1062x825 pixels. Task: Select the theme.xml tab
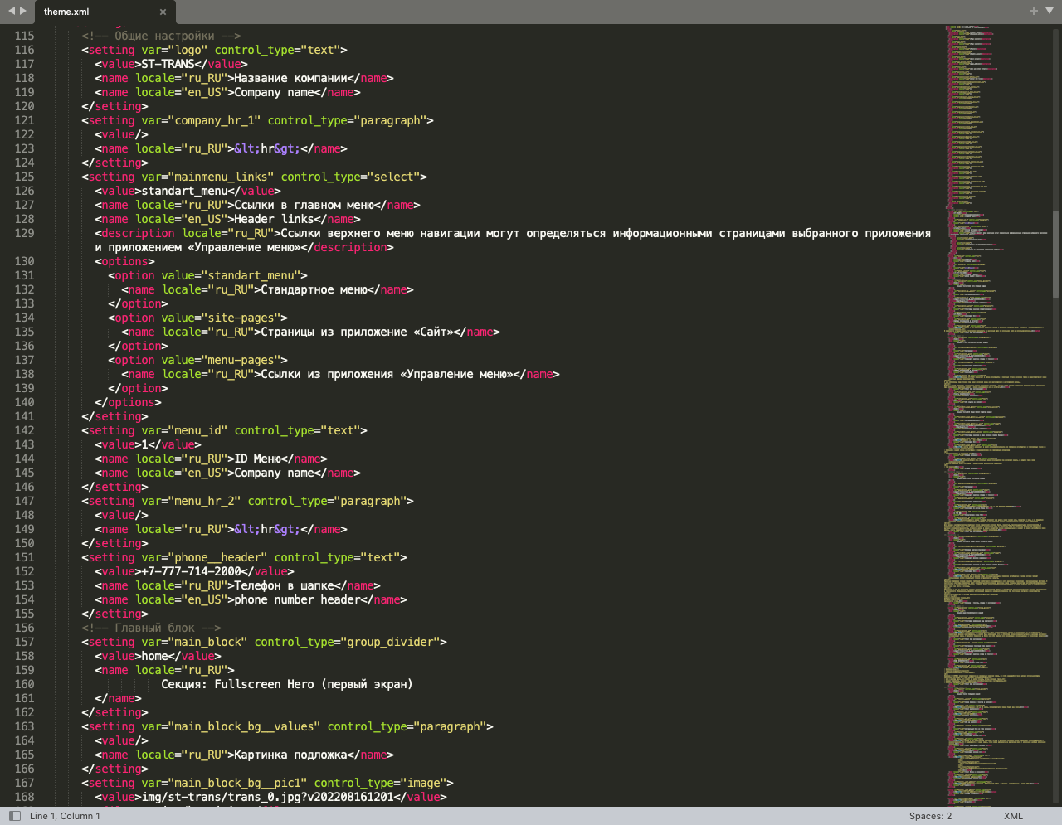click(x=66, y=12)
